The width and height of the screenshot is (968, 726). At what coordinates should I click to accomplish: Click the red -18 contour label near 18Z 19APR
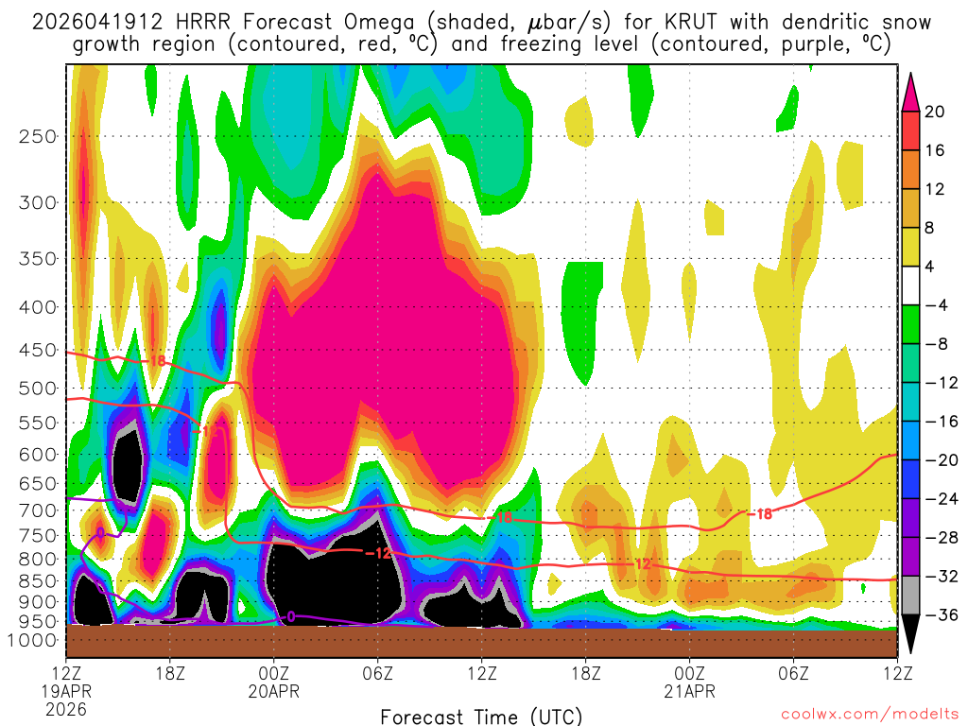coord(154,360)
